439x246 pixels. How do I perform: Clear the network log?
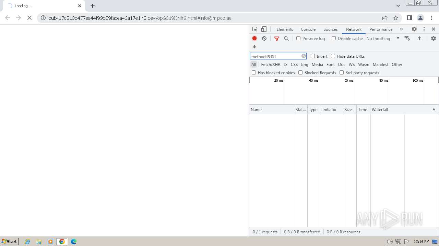click(264, 39)
